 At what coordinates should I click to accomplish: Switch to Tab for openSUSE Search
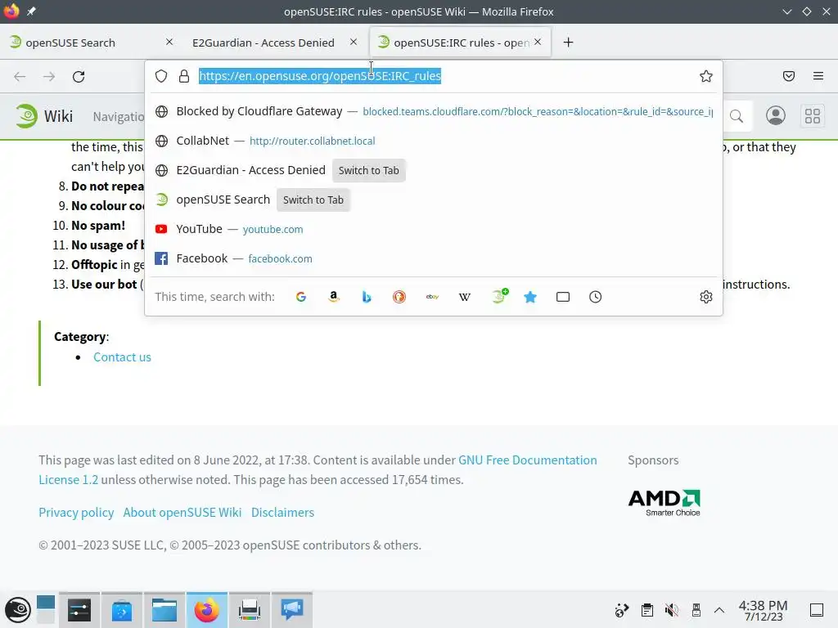(313, 200)
